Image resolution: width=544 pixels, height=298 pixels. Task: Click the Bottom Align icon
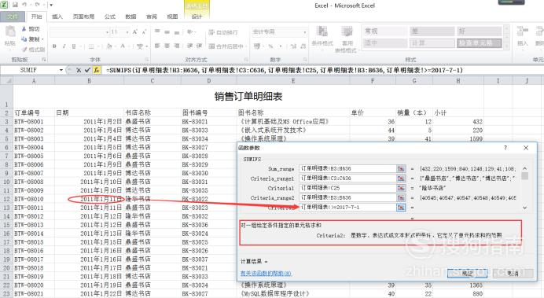pyautogui.click(x=177, y=32)
